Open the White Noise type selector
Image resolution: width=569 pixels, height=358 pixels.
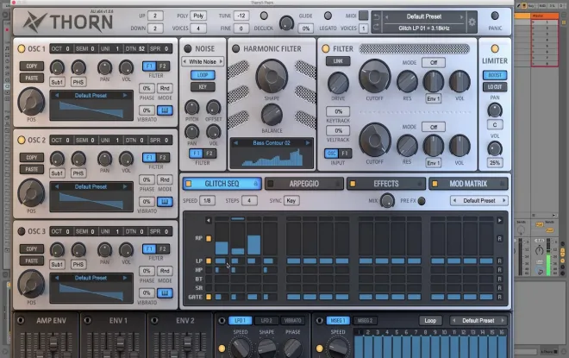point(203,62)
